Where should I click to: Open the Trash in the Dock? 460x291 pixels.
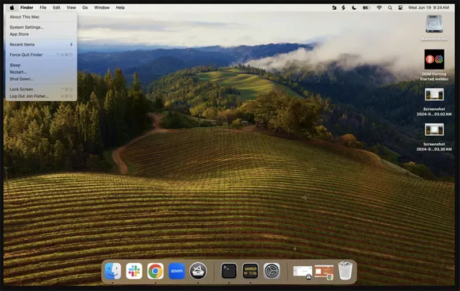pos(345,271)
